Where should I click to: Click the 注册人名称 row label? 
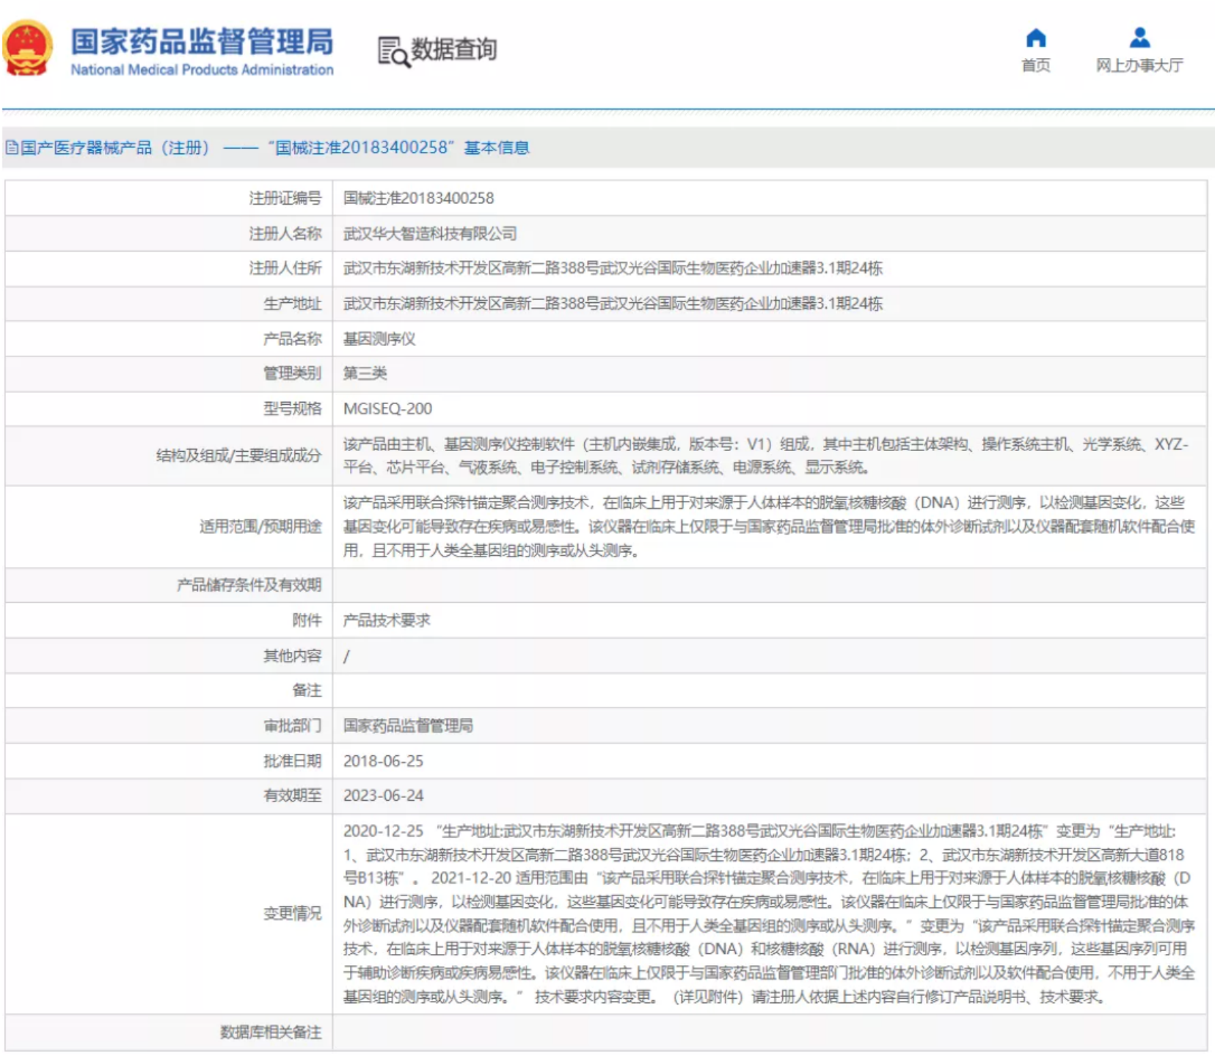tap(285, 233)
